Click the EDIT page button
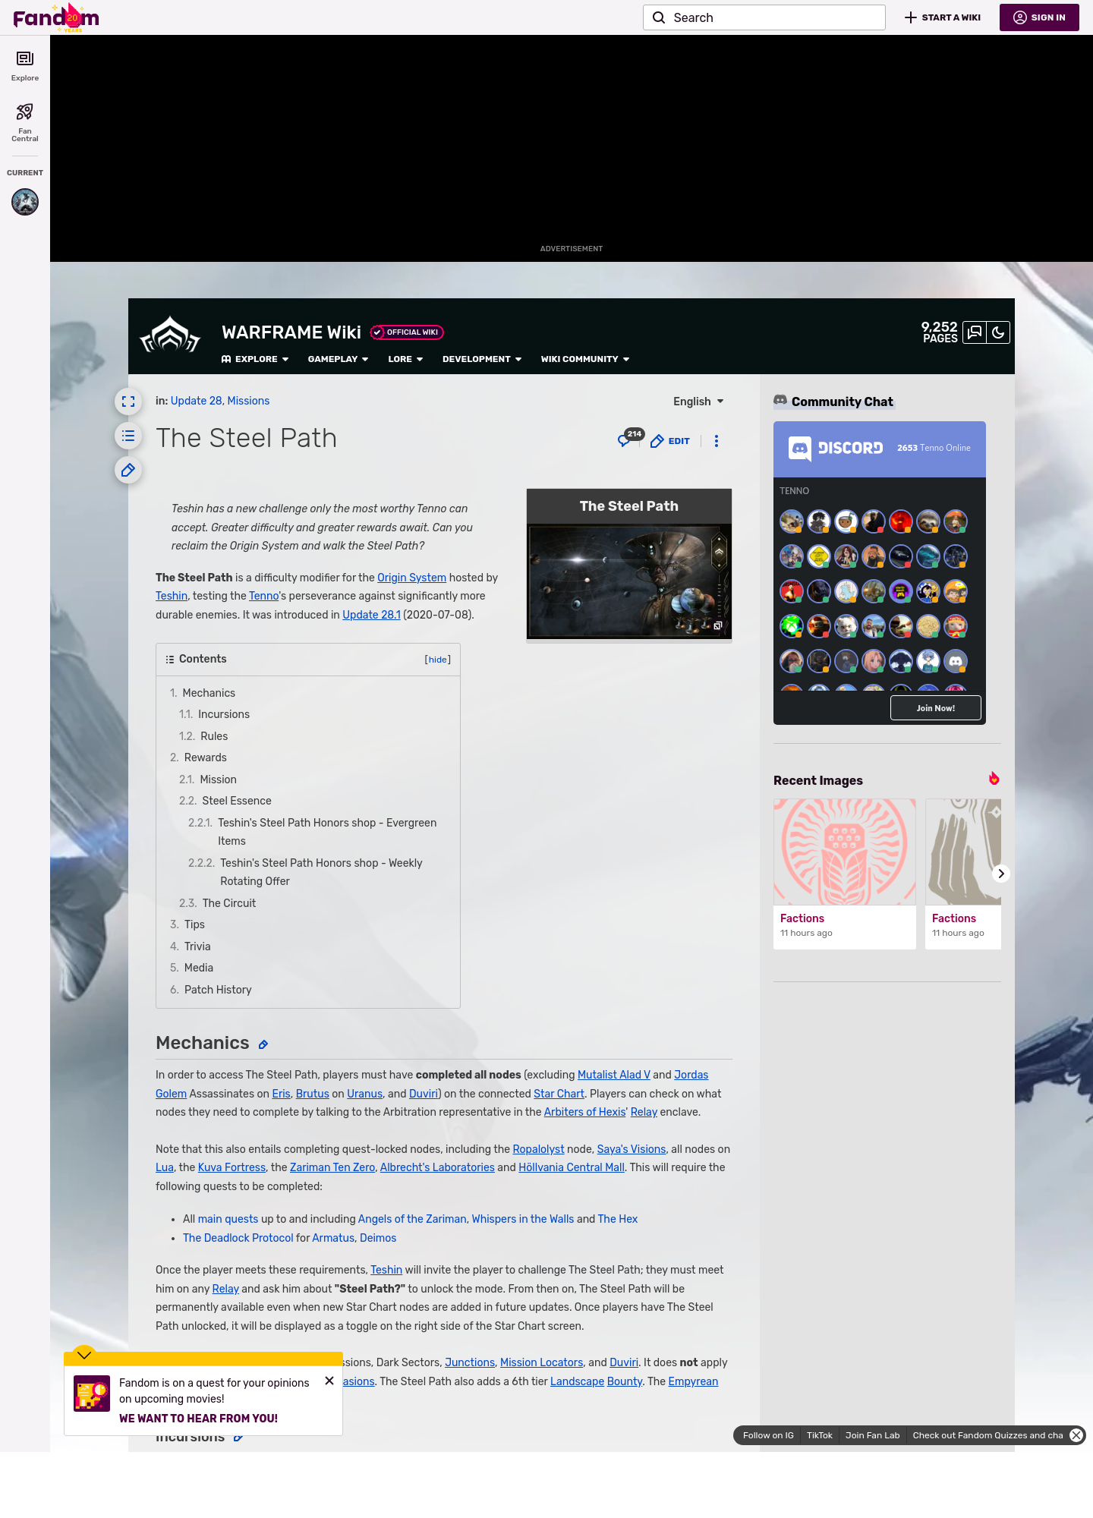1093x1518 pixels. pos(670,441)
